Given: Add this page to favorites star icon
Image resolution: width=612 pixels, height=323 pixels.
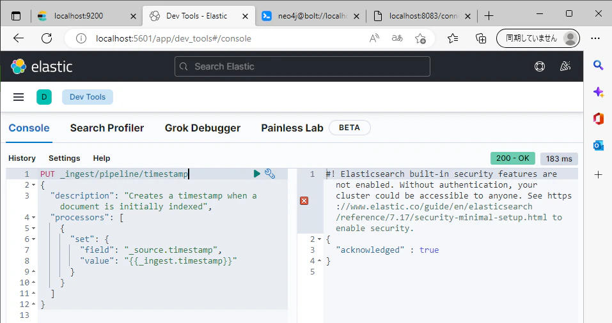Looking at the screenshot, I should tap(420, 38).
